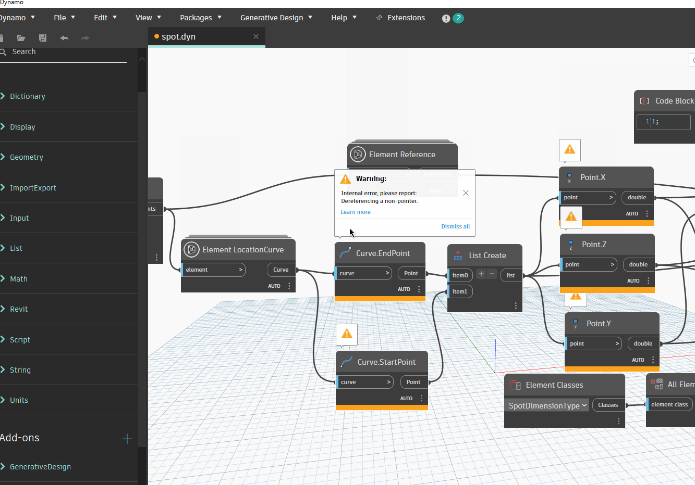Click Dismiss all in warning popup

tap(455, 226)
